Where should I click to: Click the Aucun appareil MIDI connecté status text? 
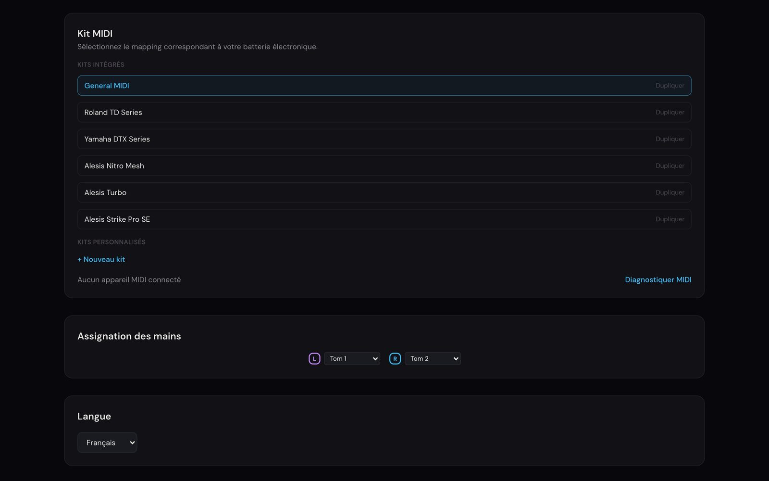click(x=129, y=279)
